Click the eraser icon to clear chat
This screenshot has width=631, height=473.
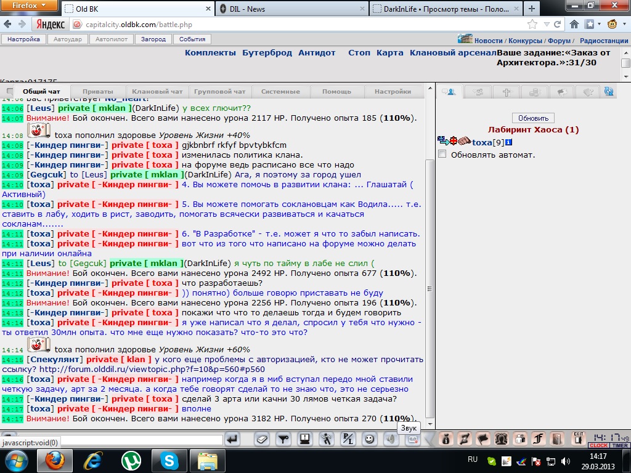pyautogui.click(x=262, y=439)
